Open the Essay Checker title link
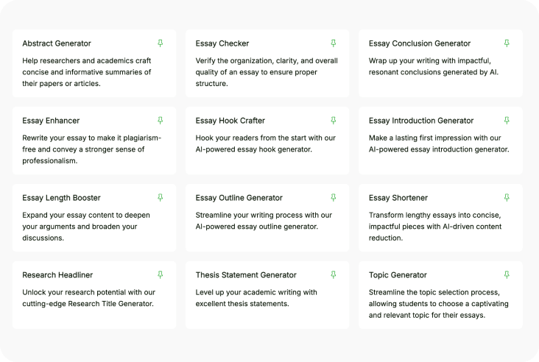Viewport: 539px width, 362px height. coord(222,43)
